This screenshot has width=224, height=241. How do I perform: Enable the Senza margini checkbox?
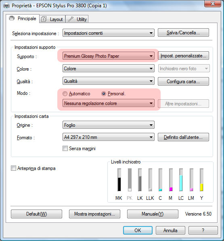click(65, 149)
